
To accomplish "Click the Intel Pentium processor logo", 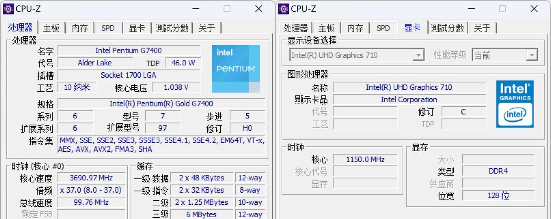I will pos(236,69).
